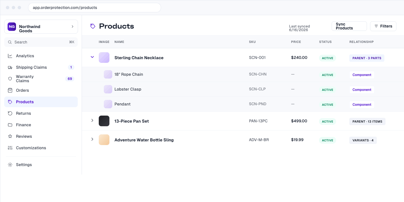The image size is (404, 202).
Task: Click the Analytics chart icon in sidebar
Action: (10, 56)
